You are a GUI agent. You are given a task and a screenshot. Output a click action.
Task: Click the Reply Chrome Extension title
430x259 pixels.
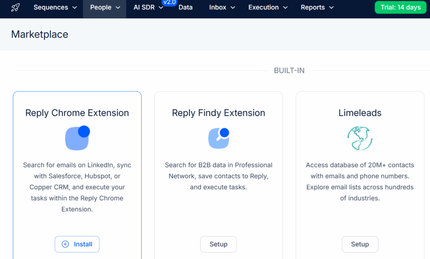(77, 113)
